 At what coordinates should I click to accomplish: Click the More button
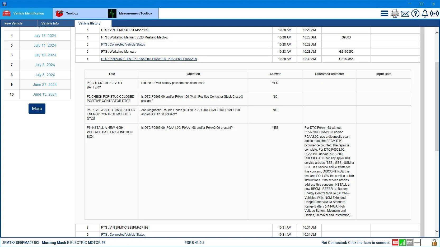pos(37,108)
